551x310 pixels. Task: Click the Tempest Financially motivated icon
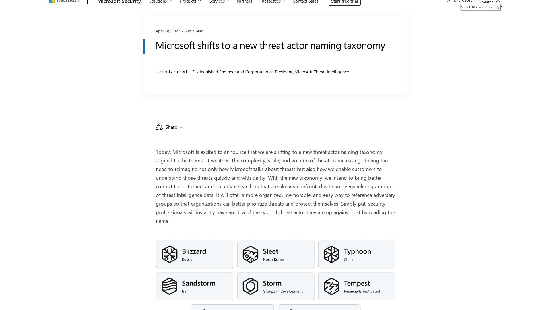(x=331, y=286)
